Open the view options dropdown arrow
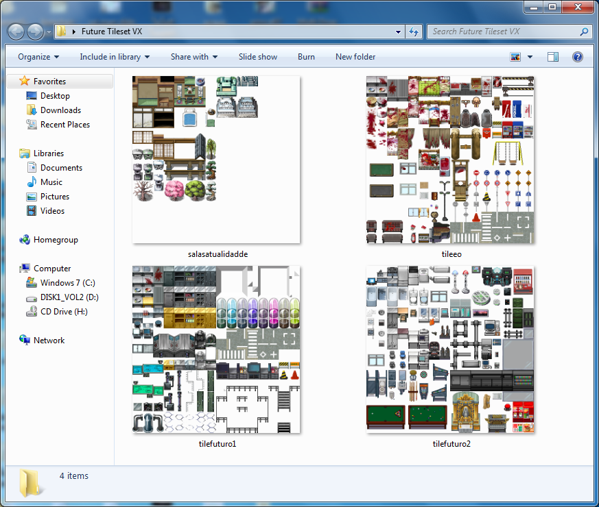Screen dimensions: 599x507 pyautogui.click(x=530, y=57)
